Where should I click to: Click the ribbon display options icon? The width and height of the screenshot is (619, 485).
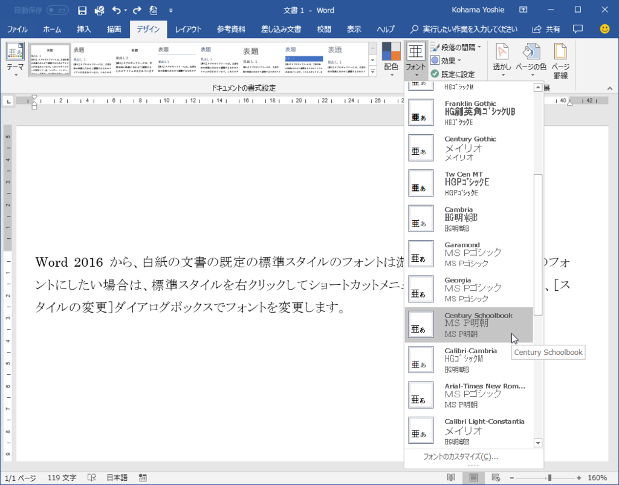[x=523, y=10]
